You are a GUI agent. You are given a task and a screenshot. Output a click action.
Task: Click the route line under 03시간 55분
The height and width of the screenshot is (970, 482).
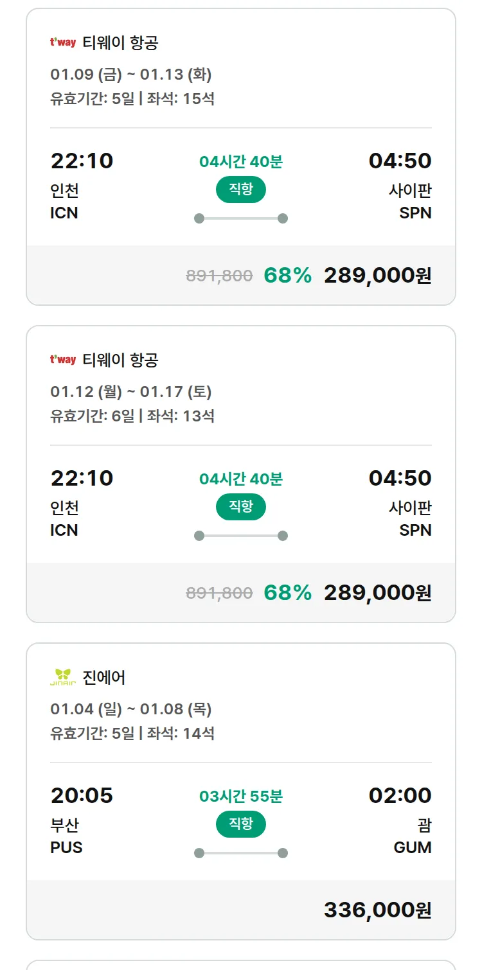pyautogui.click(x=240, y=853)
